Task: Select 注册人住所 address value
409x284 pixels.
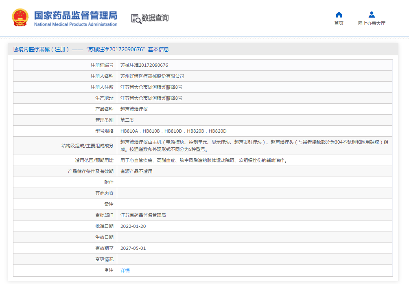Action: tap(151, 87)
